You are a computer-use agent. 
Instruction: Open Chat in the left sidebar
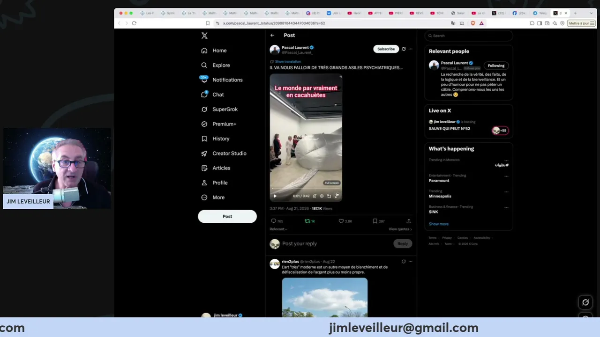(212, 95)
